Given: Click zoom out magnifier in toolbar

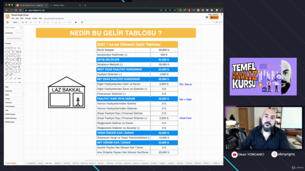Looking at the screenshot, I should (x=26, y=22).
